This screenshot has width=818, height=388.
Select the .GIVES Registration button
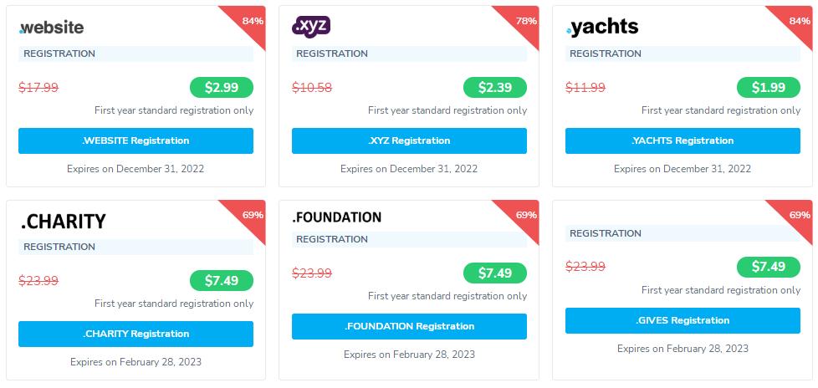pyautogui.click(x=683, y=320)
